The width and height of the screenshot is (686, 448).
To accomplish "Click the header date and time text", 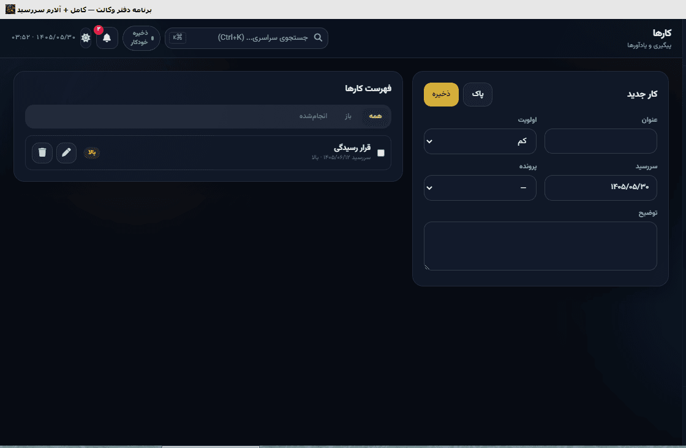I will [43, 37].
